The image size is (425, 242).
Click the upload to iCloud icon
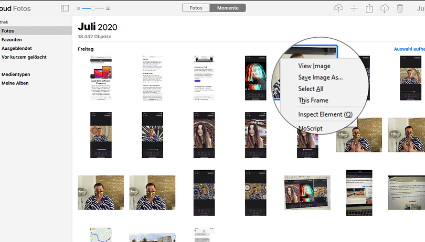pos(338,8)
